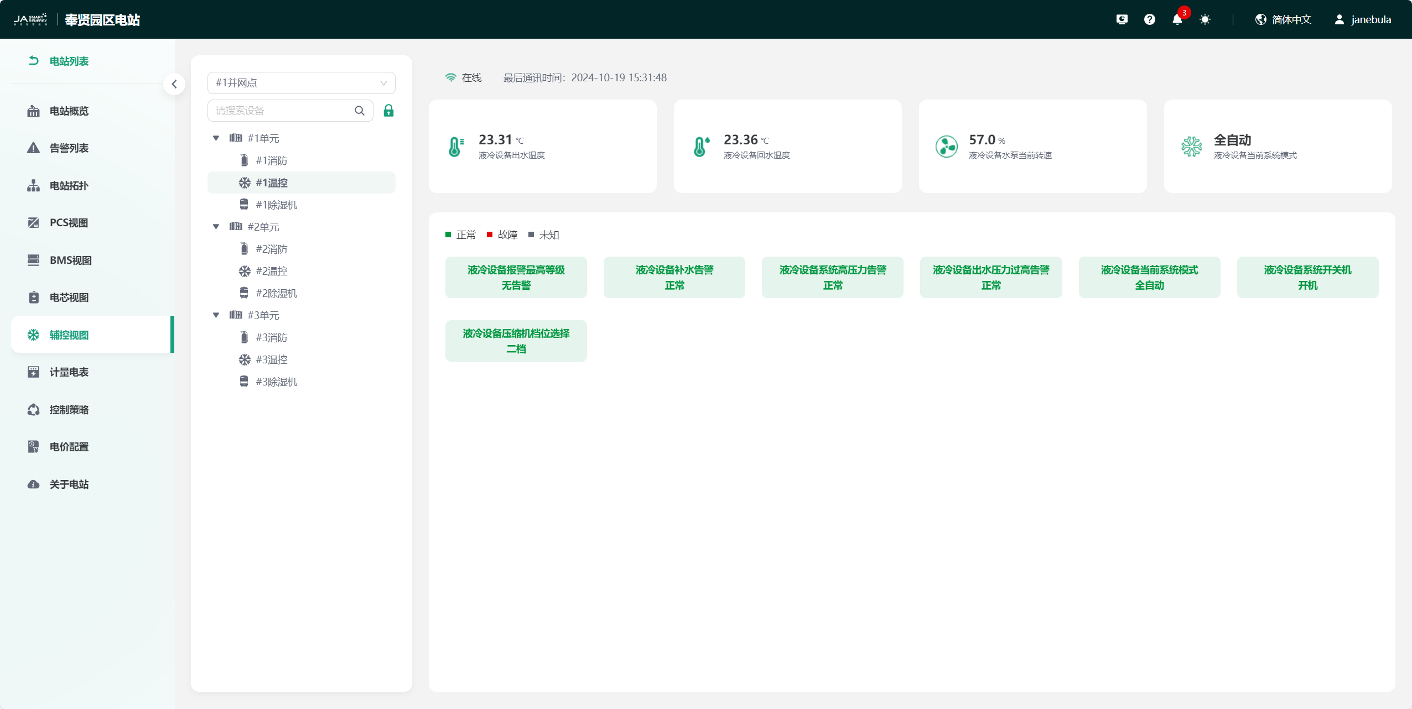Go to the BMS视图 menu
1412x709 pixels.
pyautogui.click(x=70, y=260)
